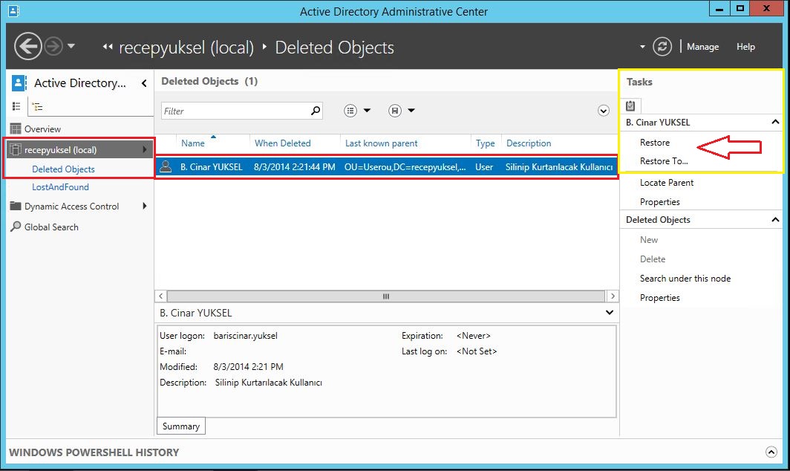Image resolution: width=790 pixels, height=471 pixels.
Task: Open Properties under B. Cinar YUKSEL tasks
Action: [x=659, y=202]
